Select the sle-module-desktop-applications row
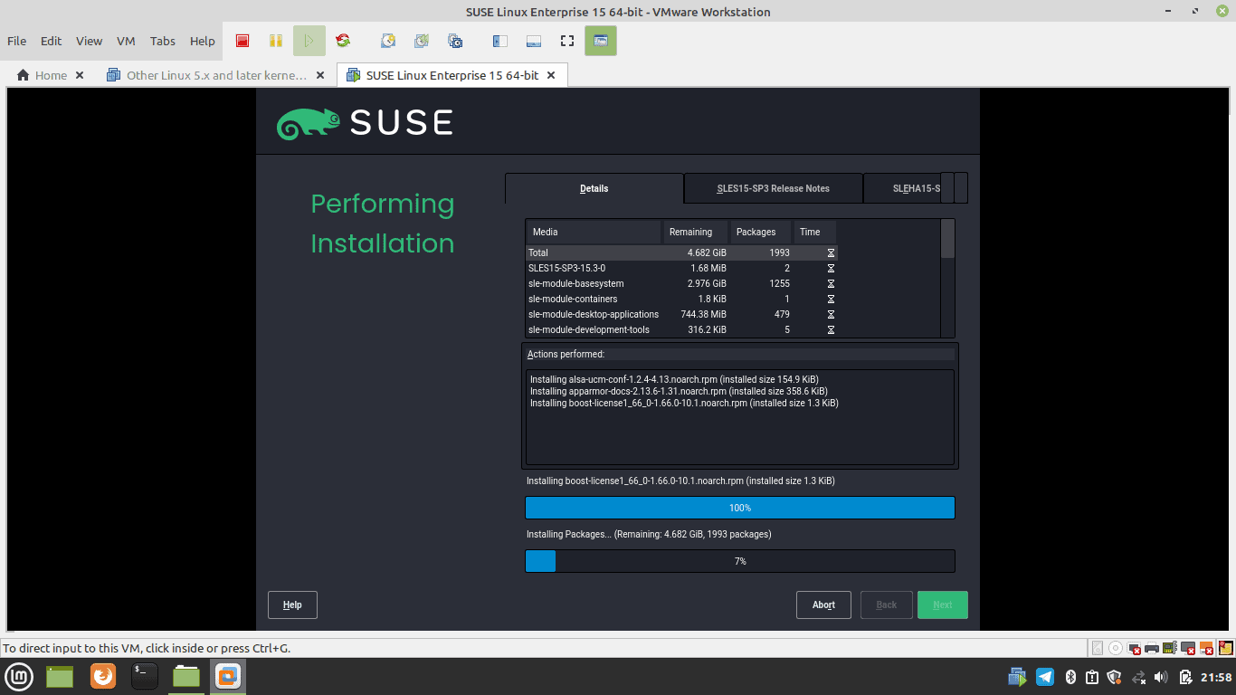Viewport: 1236px width, 695px height. (x=681, y=314)
